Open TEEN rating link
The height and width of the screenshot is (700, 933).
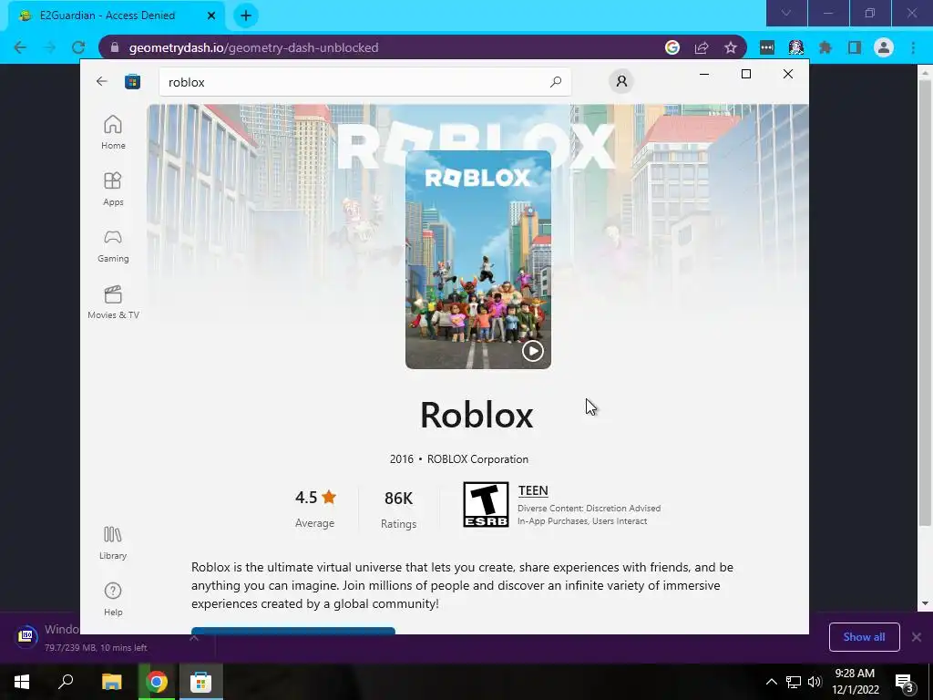coord(533,490)
